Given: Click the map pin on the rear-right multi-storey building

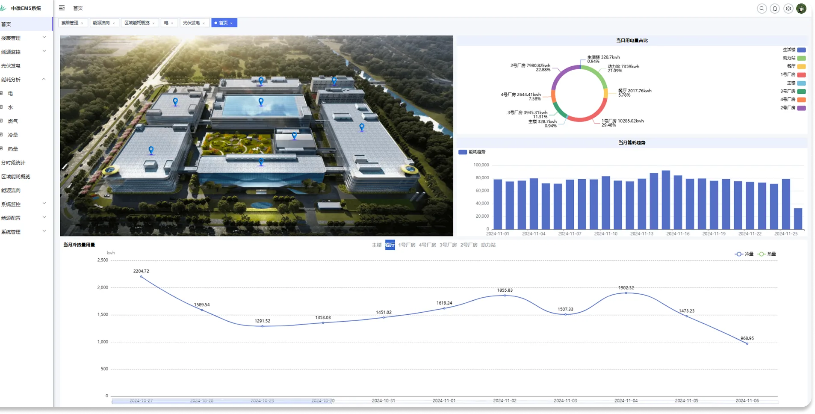Looking at the screenshot, I should click(334, 80).
